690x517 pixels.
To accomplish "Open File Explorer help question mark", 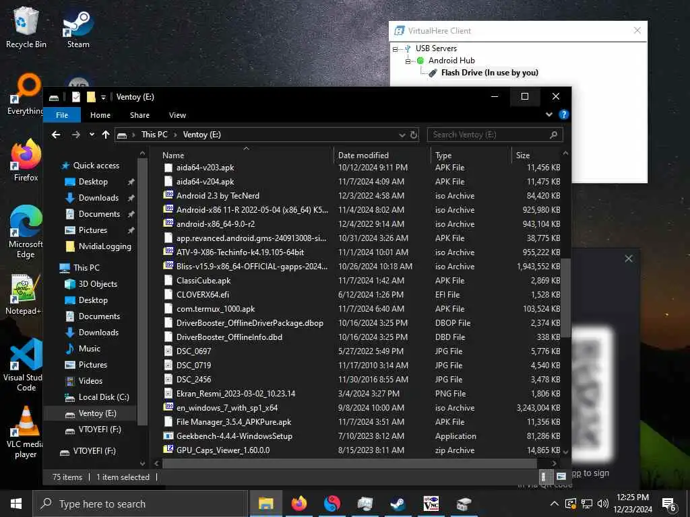I will 564,114.
